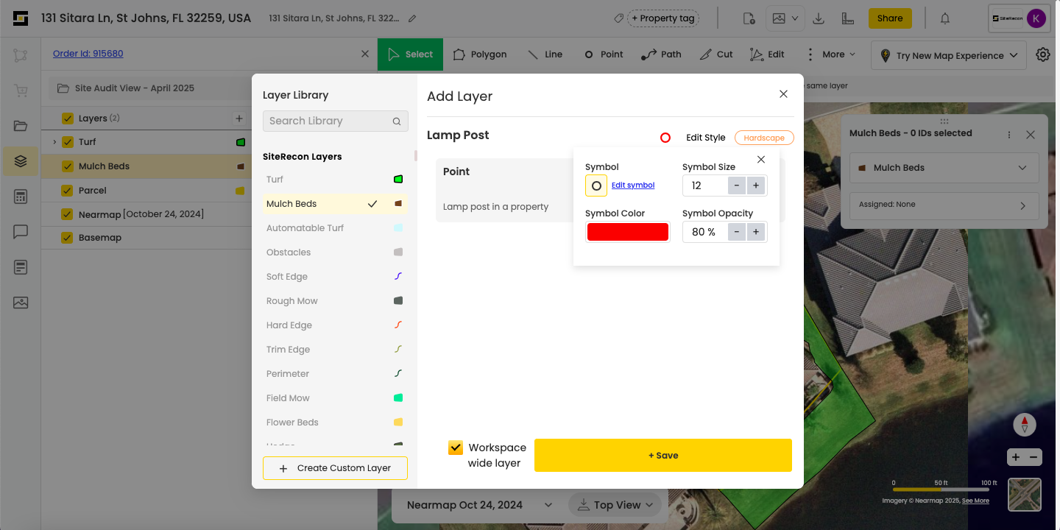1060x530 pixels.
Task: Choose the Edit tool in toolbar
Action: [x=767, y=54]
